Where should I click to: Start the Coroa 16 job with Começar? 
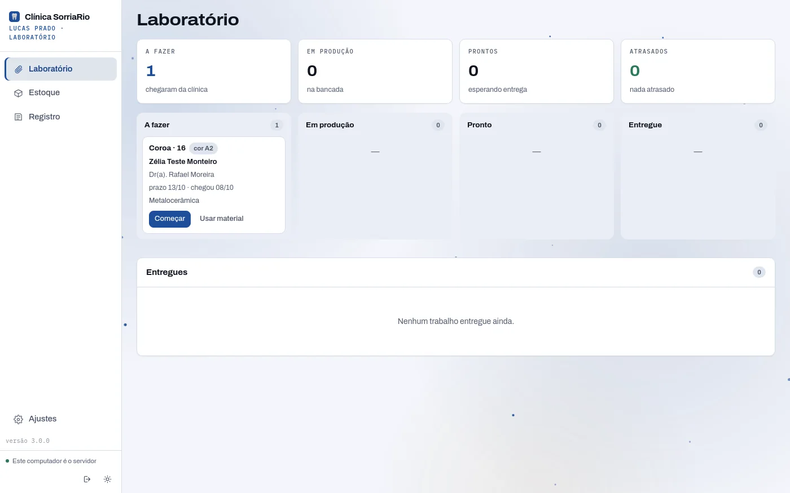pos(170,219)
